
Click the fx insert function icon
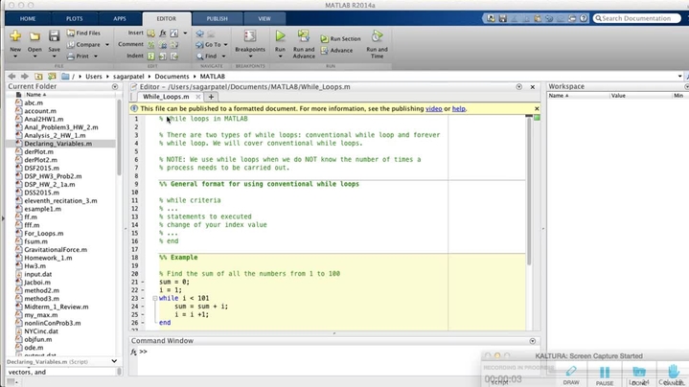pos(163,33)
